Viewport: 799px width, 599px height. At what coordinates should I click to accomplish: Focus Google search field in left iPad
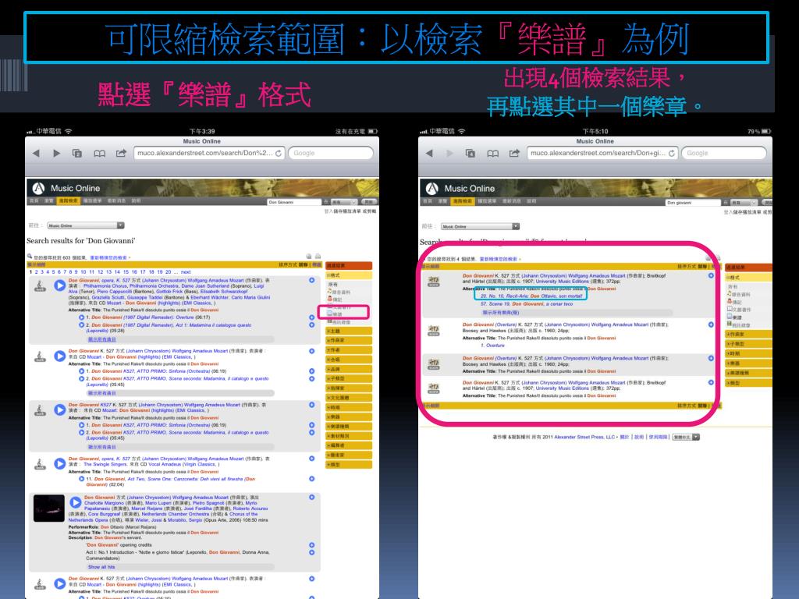(x=331, y=154)
